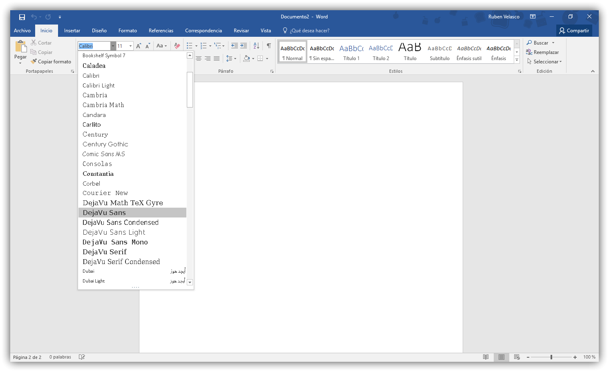Viewport: 609px width, 372px height.
Task: Toggle justified alignment
Action: 217,58
